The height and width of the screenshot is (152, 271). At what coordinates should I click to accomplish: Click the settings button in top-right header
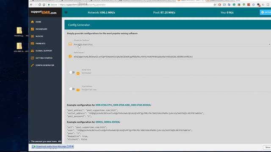[x=265, y=12]
